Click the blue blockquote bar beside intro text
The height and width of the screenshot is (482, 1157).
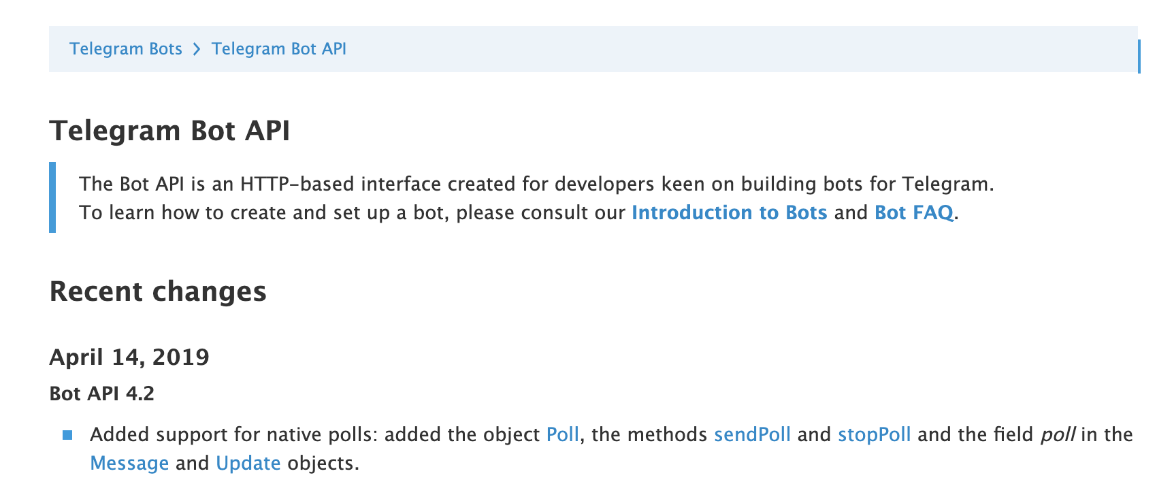[x=52, y=197]
